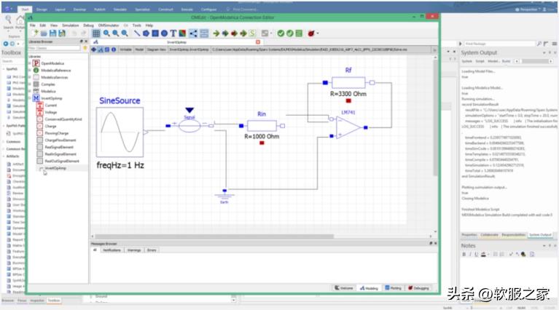
Task: Collapse the InvertOpAmp package node
Action: pos(29,98)
